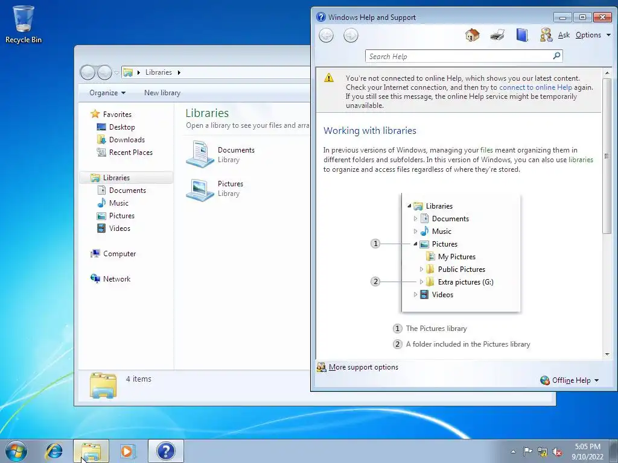Open the Offline Help dropdown
Viewport: 618px width, 463px height.
click(x=570, y=380)
